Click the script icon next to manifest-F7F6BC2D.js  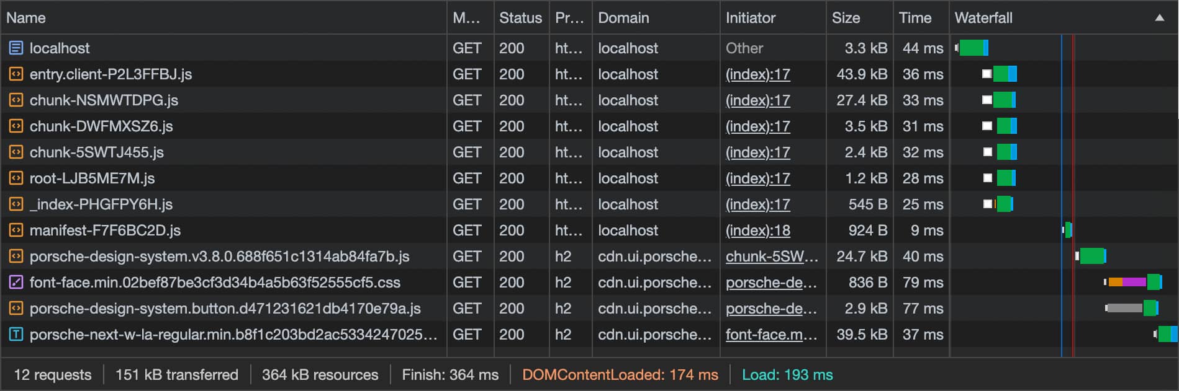coord(16,231)
